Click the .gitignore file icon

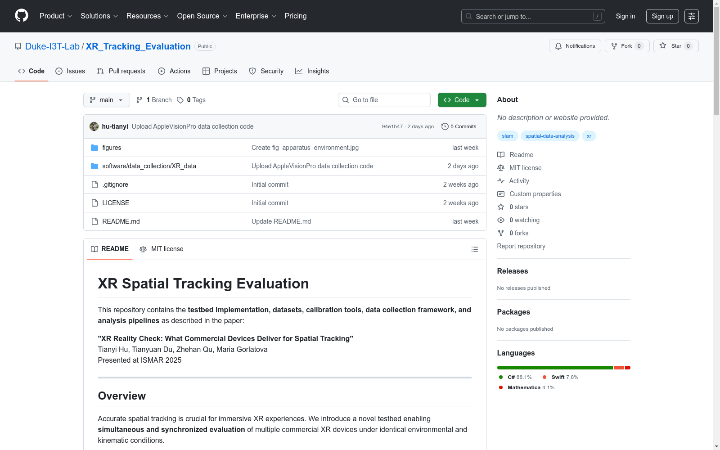[94, 184]
